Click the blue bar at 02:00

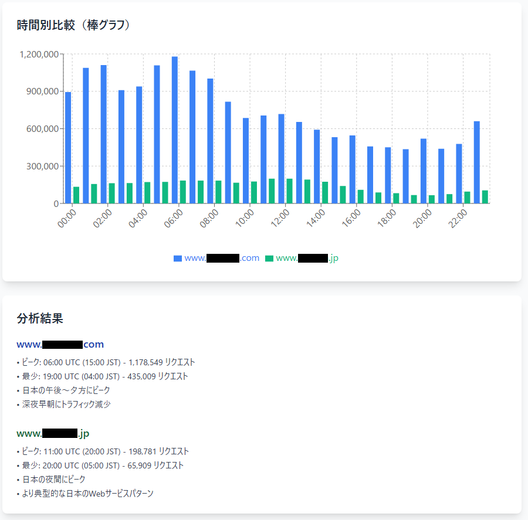[103, 134]
